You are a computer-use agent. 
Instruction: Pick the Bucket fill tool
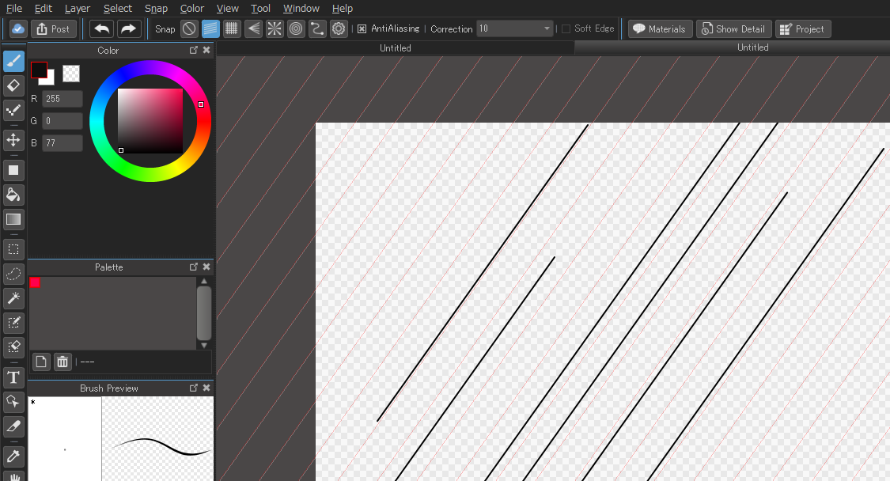(x=13, y=195)
